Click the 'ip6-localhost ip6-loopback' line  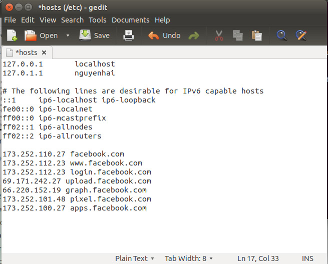[x=79, y=100]
